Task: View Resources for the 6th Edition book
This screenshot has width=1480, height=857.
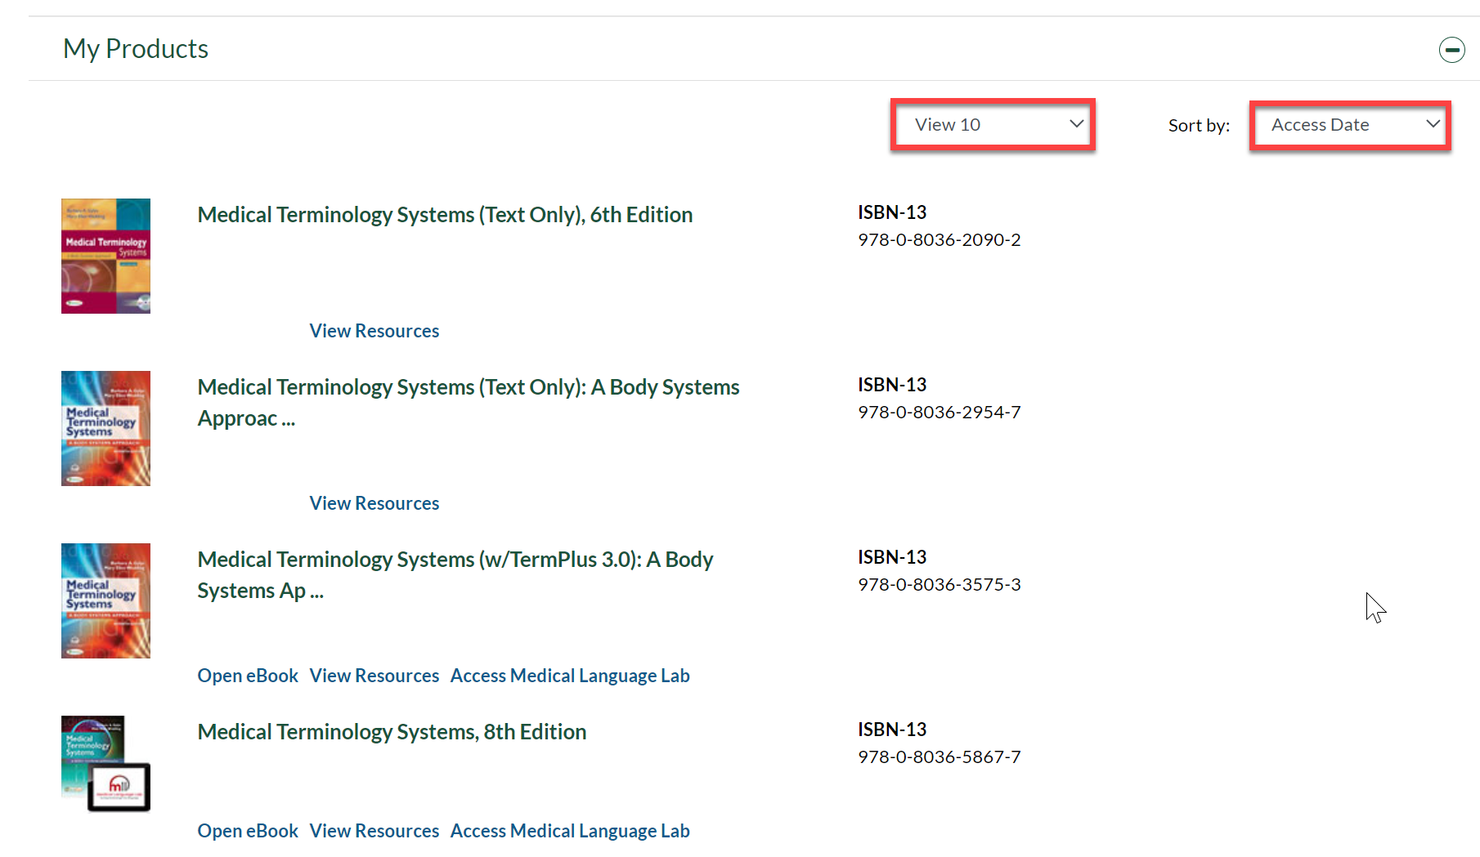Action: [x=374, y=331]
